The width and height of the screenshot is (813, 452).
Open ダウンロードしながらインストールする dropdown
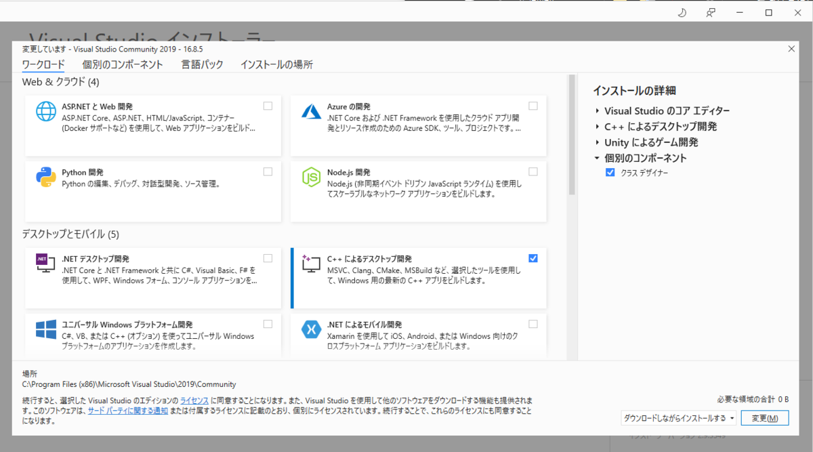pos(678,418)
